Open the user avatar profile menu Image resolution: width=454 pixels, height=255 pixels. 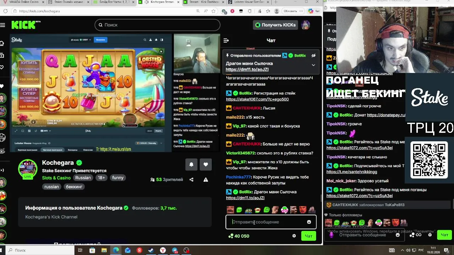306,25
